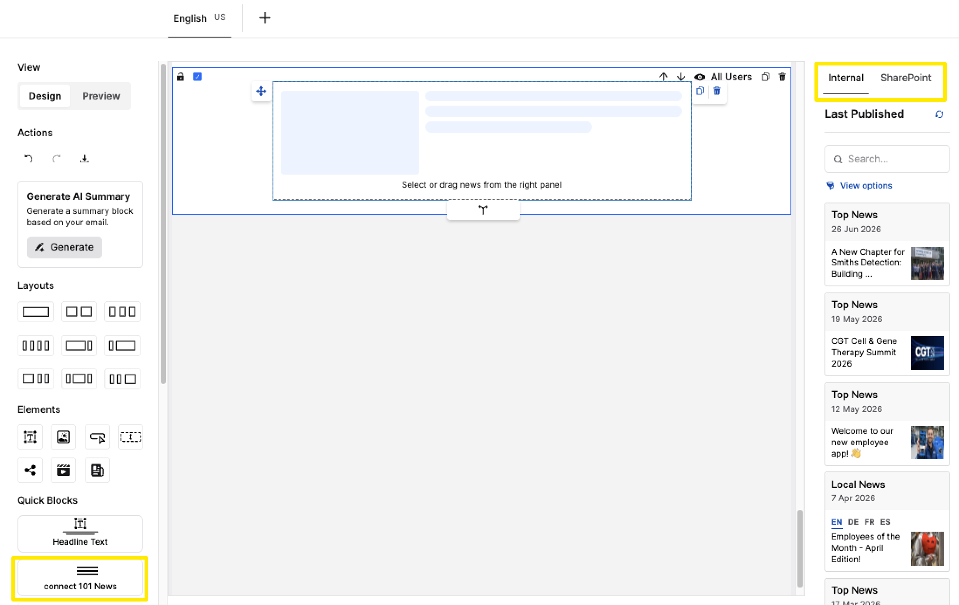Select the social share element icon

pos(30,470)
